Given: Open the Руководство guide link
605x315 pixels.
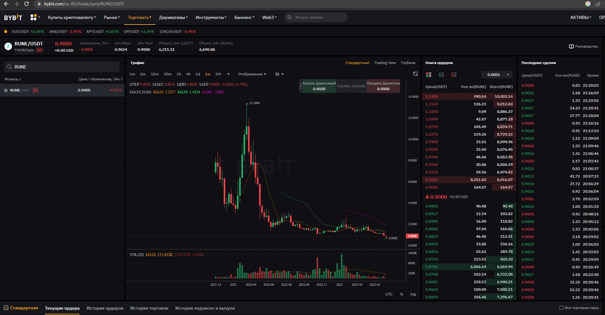Looking at the screenshot, I should pyautogui.click(x=584, y=46).
